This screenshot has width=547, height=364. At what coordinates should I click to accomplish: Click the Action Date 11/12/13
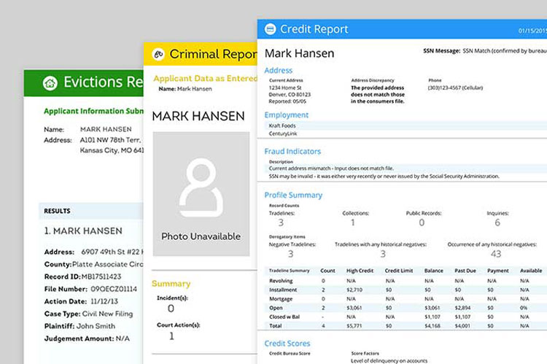pos(81,301)
